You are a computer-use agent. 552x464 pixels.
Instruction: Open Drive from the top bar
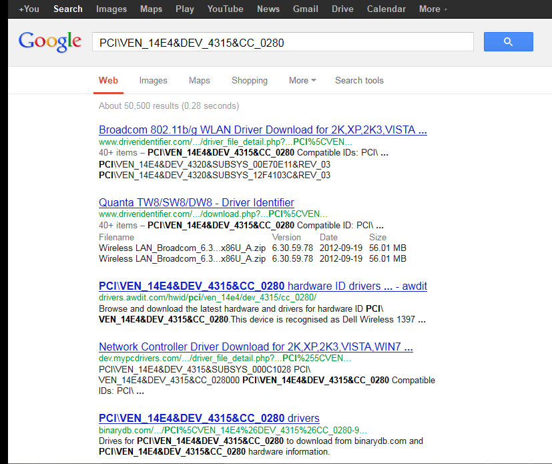(x=342, y=9)
